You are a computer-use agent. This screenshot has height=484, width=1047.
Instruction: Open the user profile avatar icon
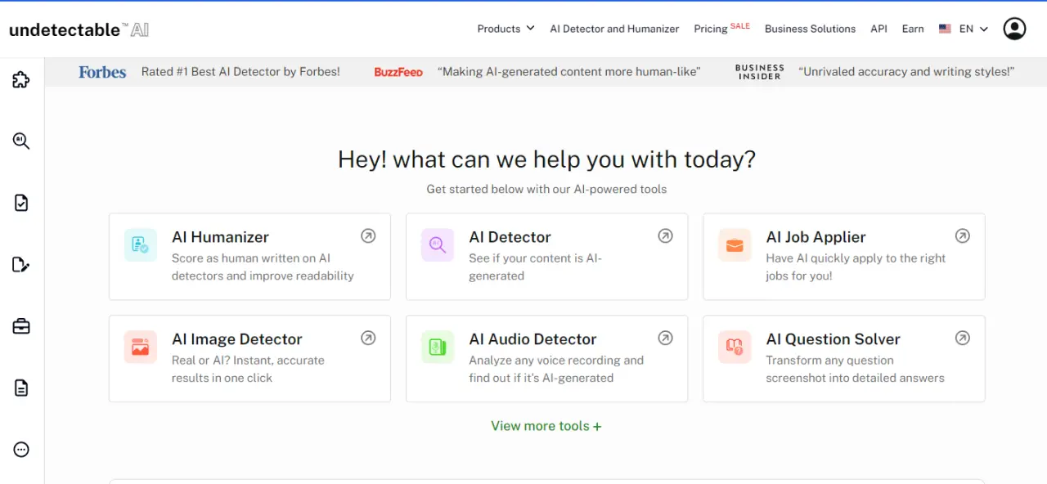(x=1014, y=29)
